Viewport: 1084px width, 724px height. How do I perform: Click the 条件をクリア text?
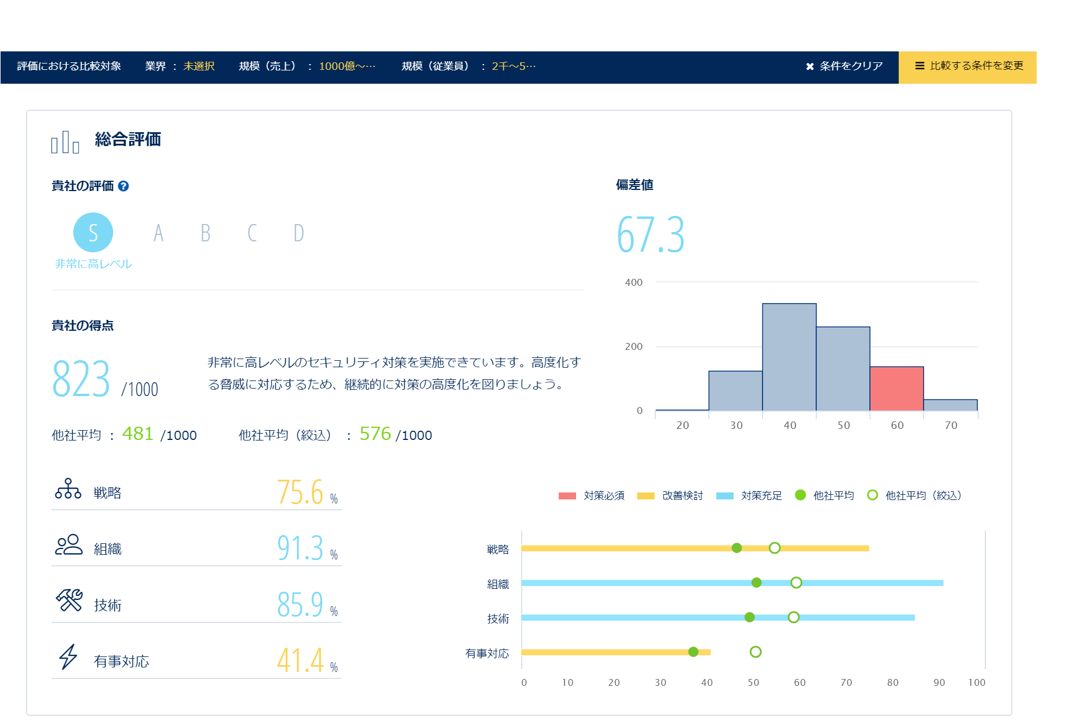pos(851,66)
